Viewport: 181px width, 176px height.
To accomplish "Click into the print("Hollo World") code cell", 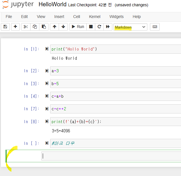I will [x=115, y=49].
